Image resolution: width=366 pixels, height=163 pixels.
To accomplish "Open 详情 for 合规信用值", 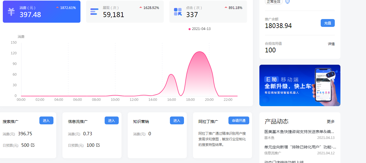I will point(331,44).
